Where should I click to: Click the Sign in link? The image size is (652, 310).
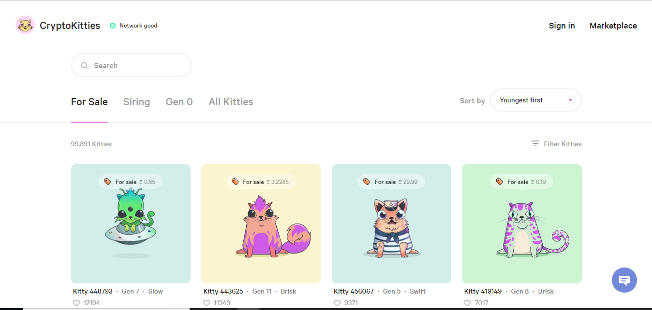click(x=562, y=26)
